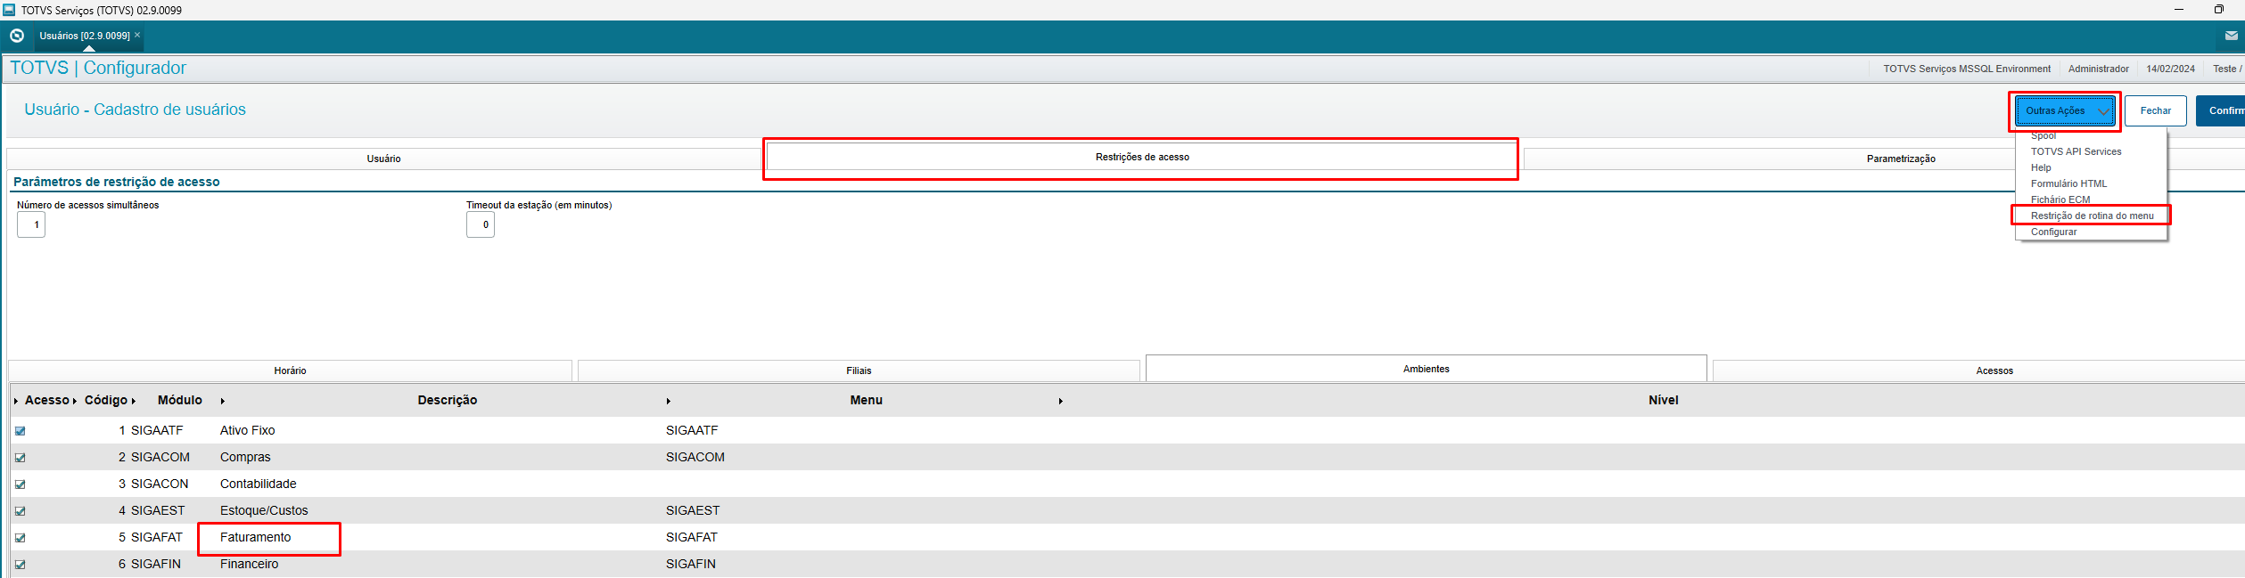Click the SIGAATF menu cell

[691, 430]
